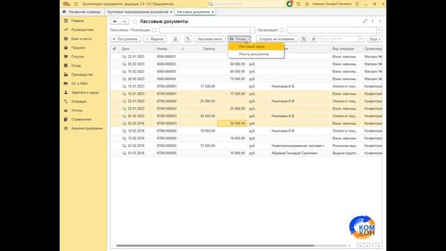The image size is (446, 251).
Task: Open the hamburger main menu icon
Action: [76, 4]
